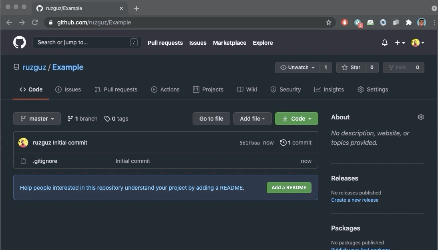
Task: Switch to the repository Pull requests tab
Action: click(x=116, y=89)
